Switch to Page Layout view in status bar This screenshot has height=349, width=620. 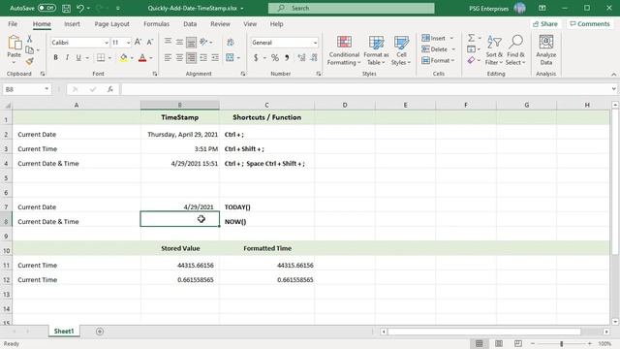pos(499,343)
